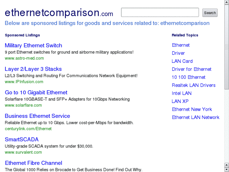Viewport: 229px width, 172px height.
Task: Click the www.solarflare.com URL
Action: tap(23, 105)
